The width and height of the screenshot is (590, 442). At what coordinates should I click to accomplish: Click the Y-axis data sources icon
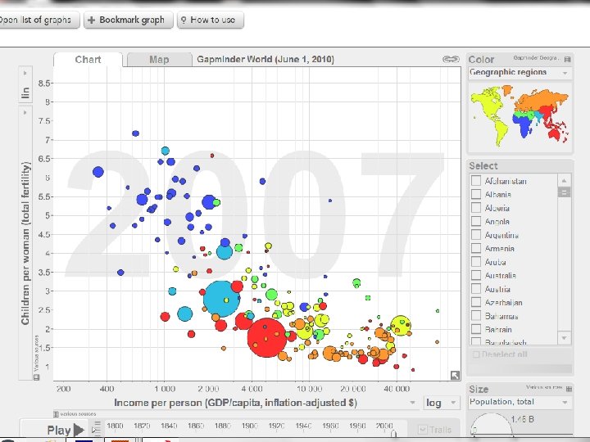(37, 377)
